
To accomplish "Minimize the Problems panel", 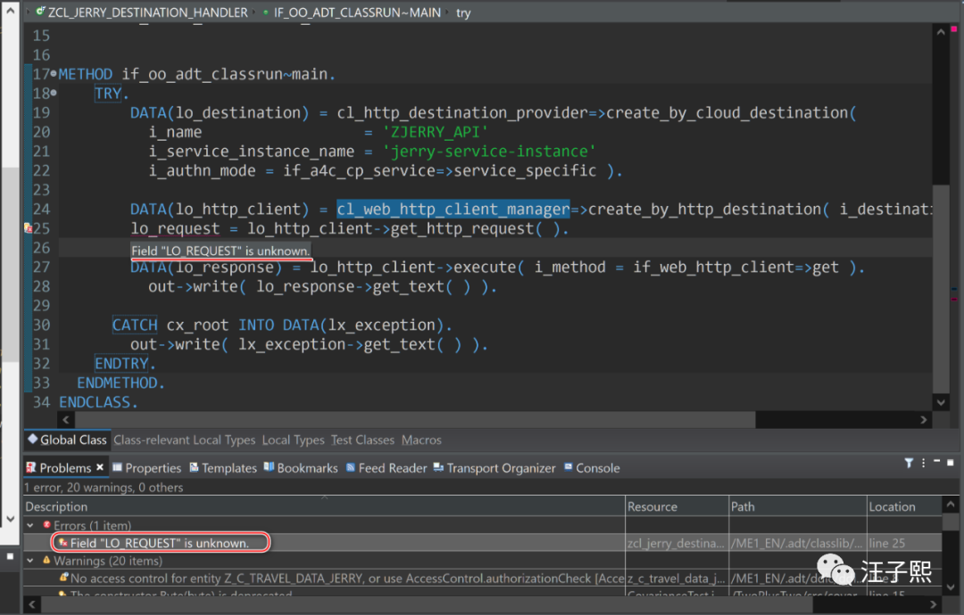I will (937, 461).
